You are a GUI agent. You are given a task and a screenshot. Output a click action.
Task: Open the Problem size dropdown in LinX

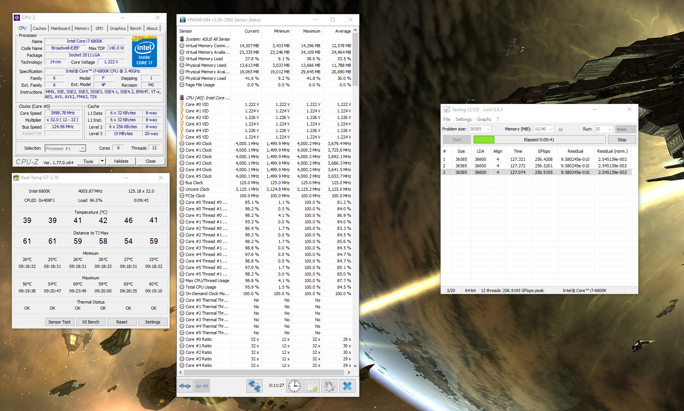488,129
